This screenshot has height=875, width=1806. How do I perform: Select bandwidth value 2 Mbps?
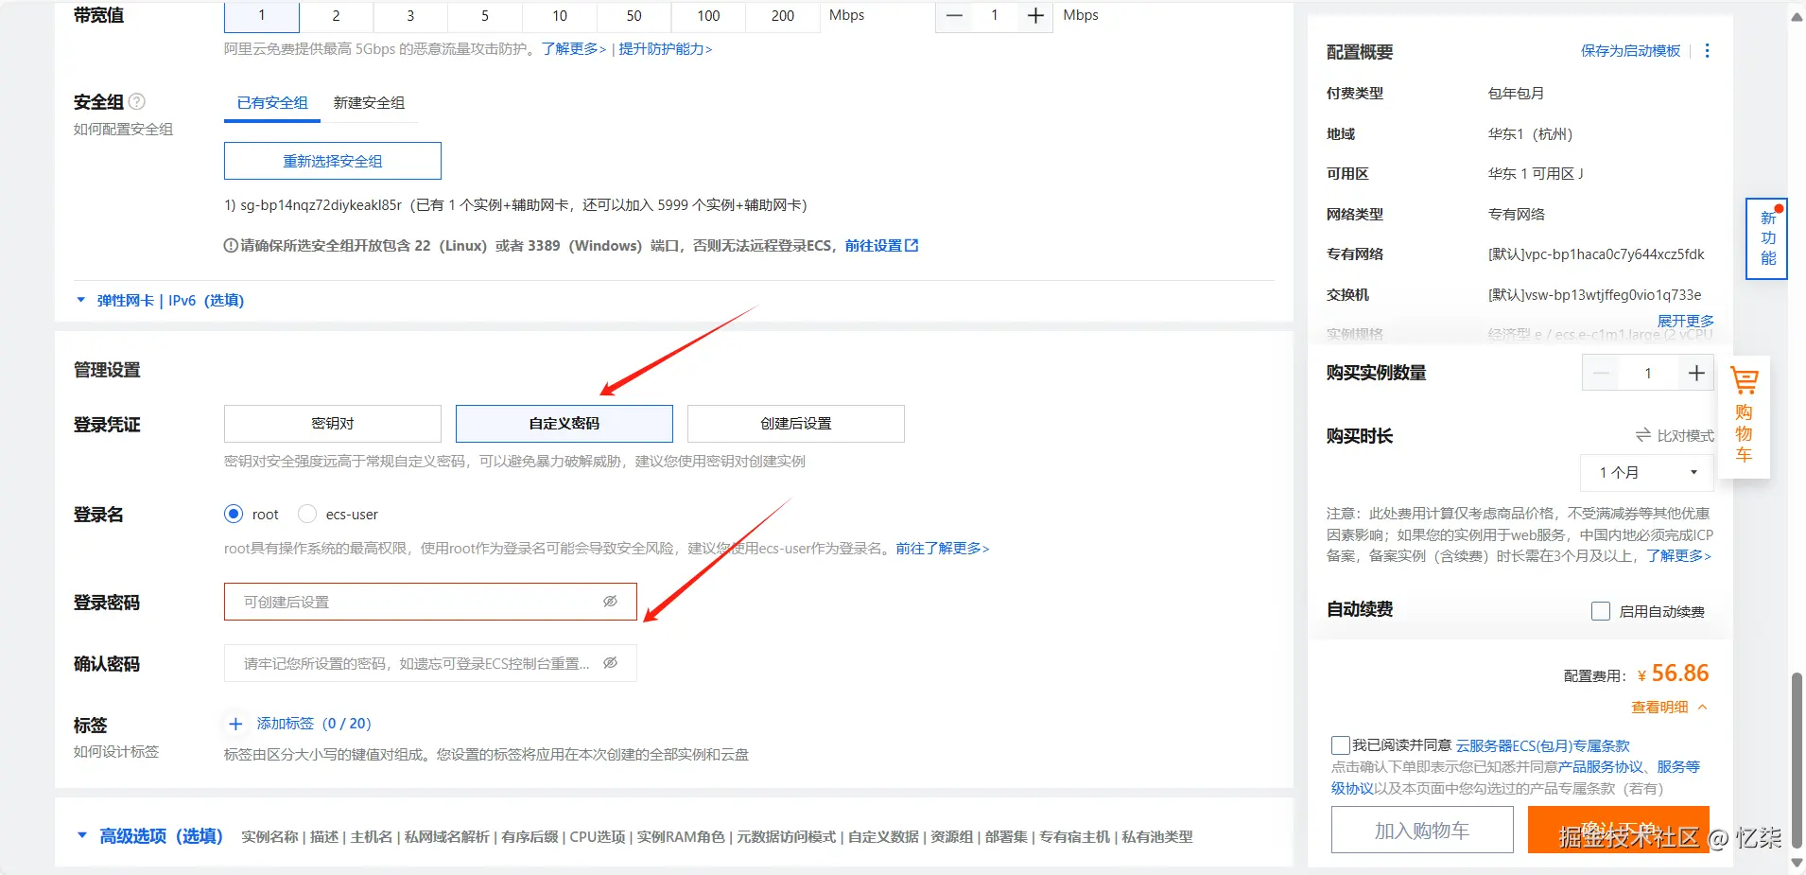(x=336, y=15)
